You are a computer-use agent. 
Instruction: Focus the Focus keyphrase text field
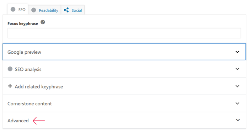tap(124, 33)
